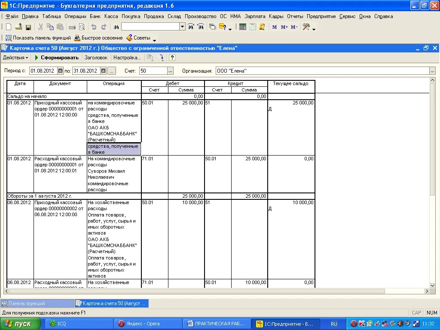
Task: Click the Paste clipboard icon
Action: tap(60, 27)
